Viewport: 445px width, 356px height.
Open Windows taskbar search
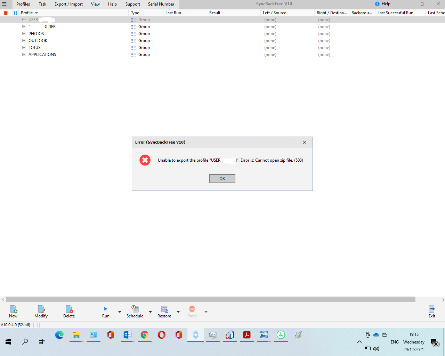25,342
